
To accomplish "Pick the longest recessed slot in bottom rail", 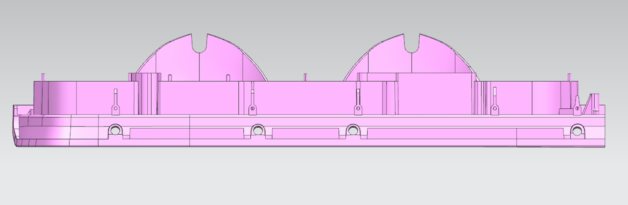I will click(x=441, y=133).
